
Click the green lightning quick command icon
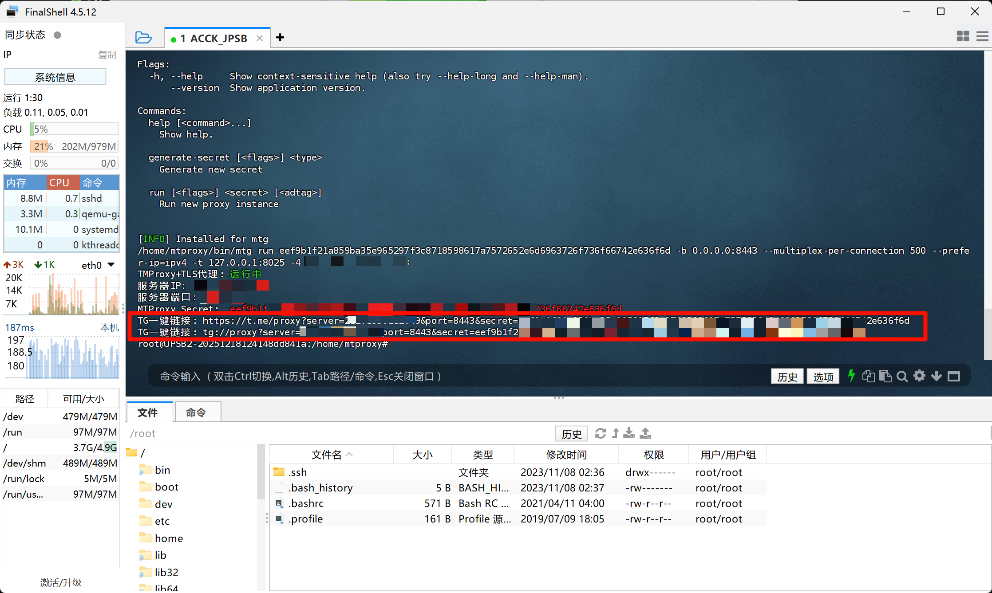coord(851,376)
